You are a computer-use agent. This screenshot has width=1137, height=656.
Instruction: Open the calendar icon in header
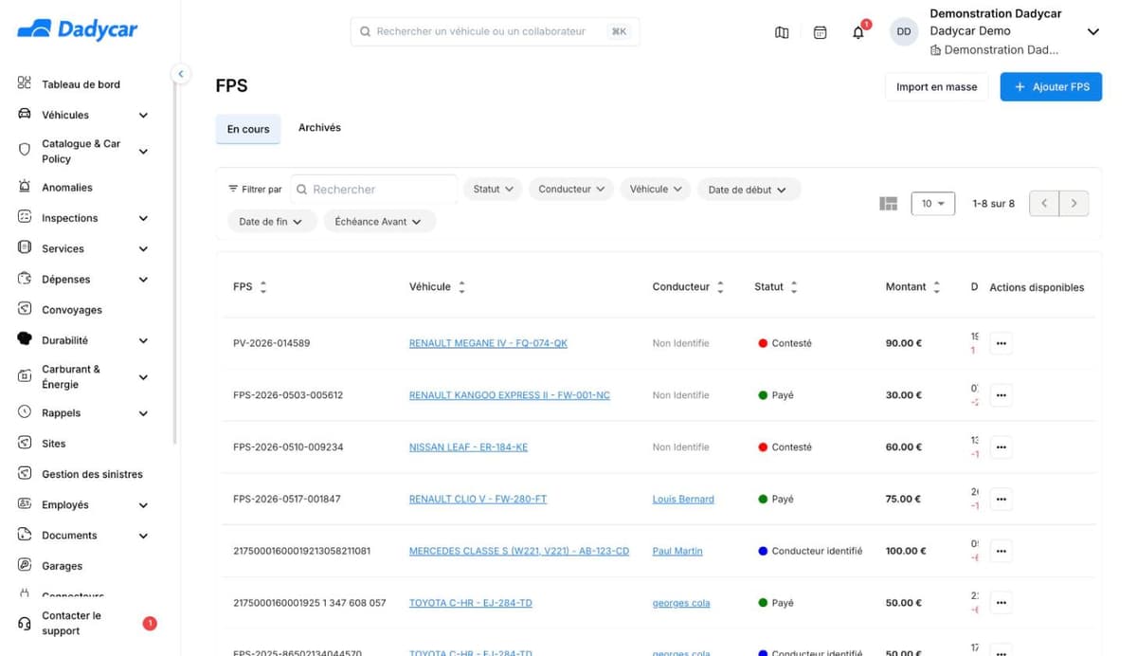click(x=821, y=32)
